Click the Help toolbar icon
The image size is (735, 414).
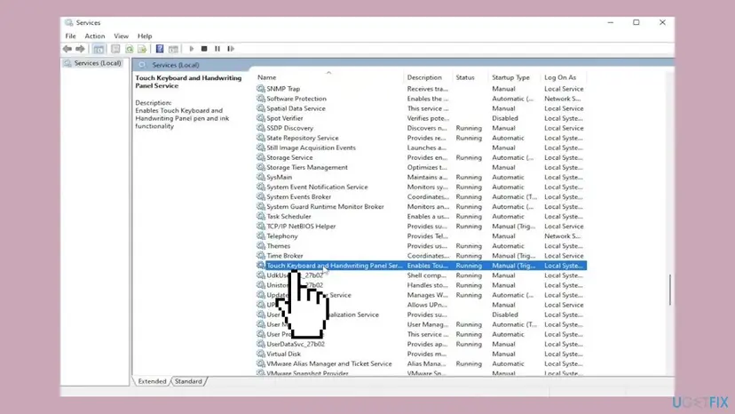pos(160,49)
